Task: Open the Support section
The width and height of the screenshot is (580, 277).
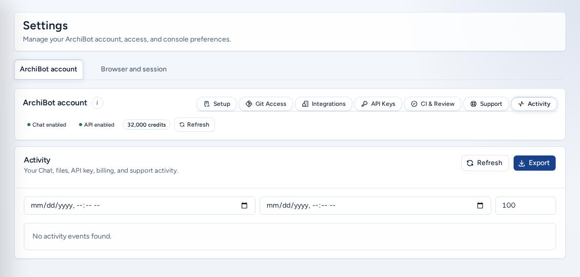Action: [486, 104]
